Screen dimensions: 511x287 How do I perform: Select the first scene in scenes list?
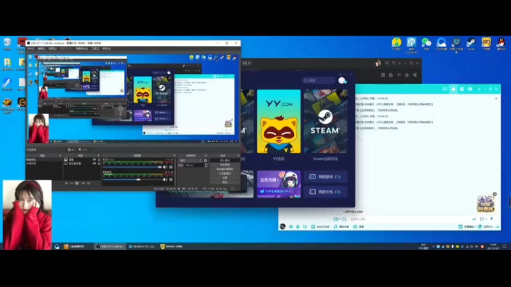click(x=43, y=160)
